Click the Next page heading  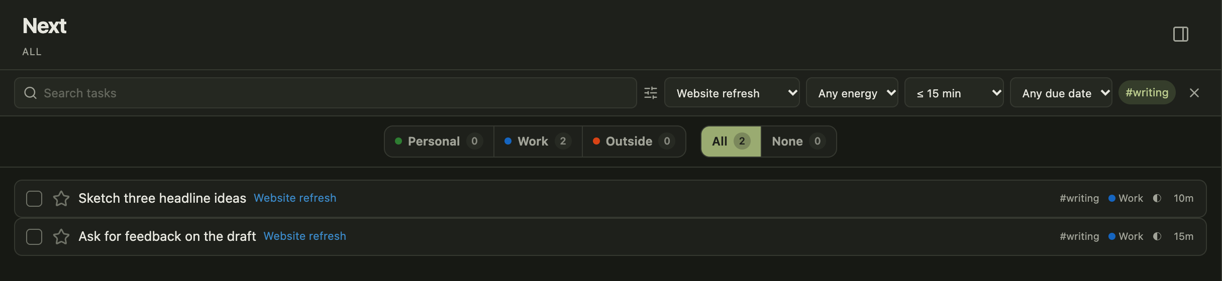click(x=45, y=26)
